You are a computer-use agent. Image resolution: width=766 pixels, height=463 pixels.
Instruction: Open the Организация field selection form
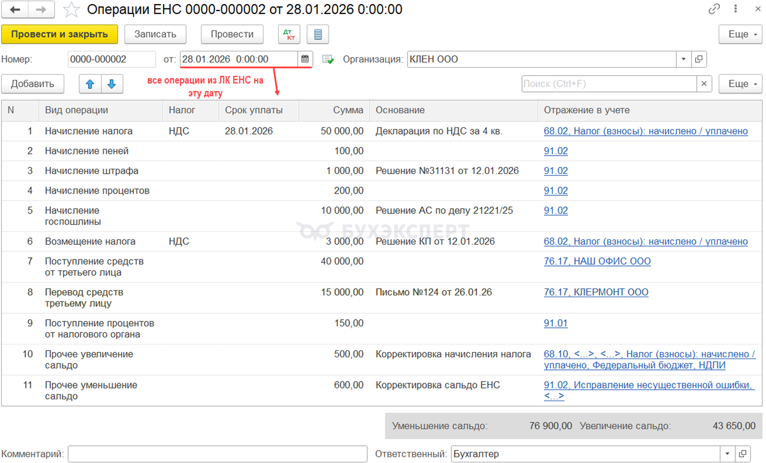(x=699, y=59)
